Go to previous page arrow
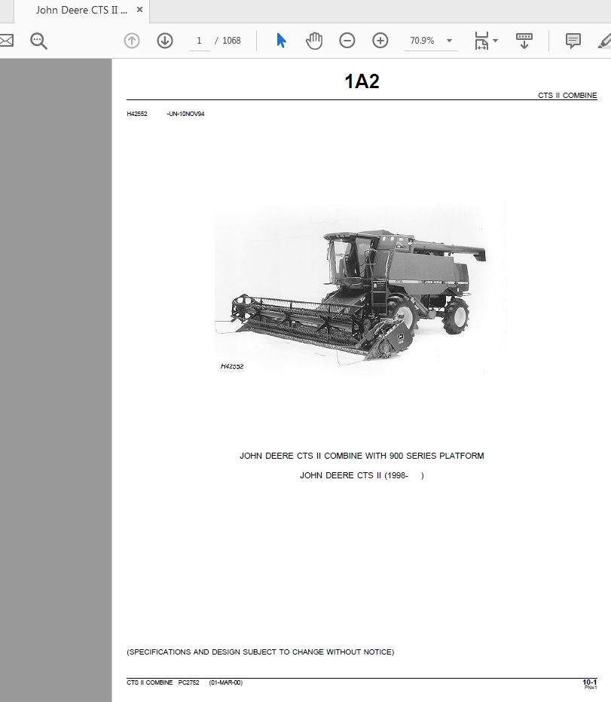This screenshot has width=611, height=702. point(132,41)
